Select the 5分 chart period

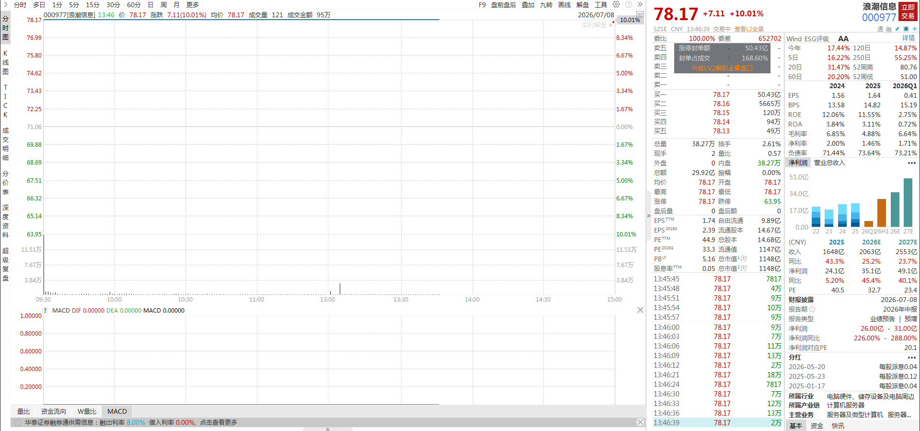point(74,5)
